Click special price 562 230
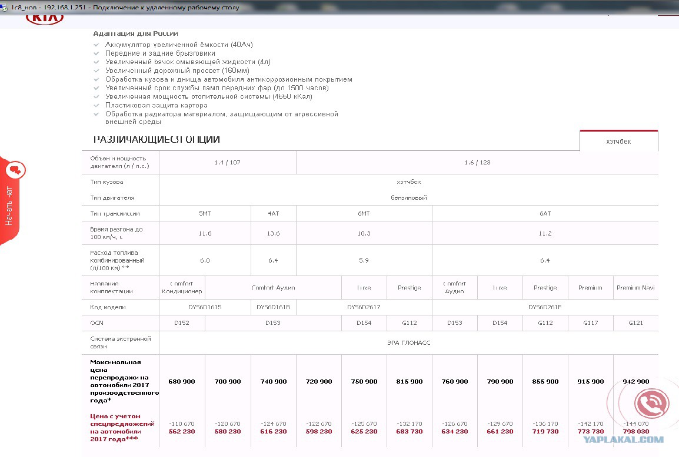The height and width of the screenshot is (457, 679). pos(182,432)
